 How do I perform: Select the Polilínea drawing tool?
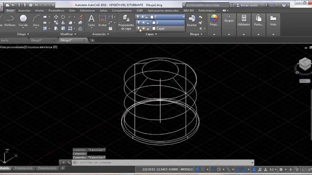pos(10,20)
